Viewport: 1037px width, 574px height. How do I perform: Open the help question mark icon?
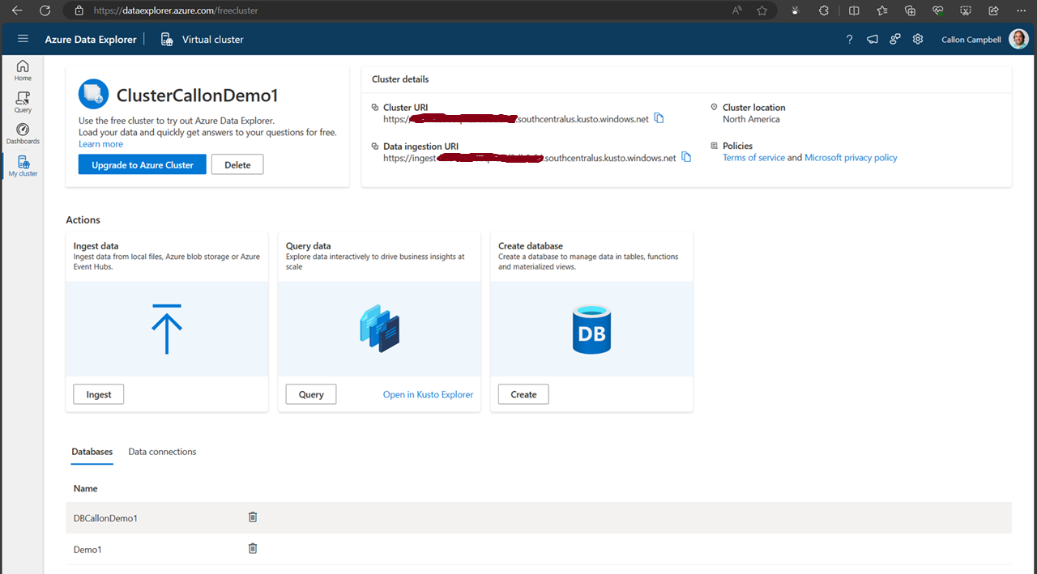[849, 39]
